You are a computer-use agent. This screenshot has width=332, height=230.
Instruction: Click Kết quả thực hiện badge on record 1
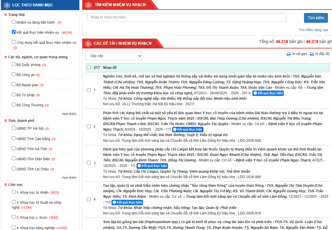[x=268, y=93]
